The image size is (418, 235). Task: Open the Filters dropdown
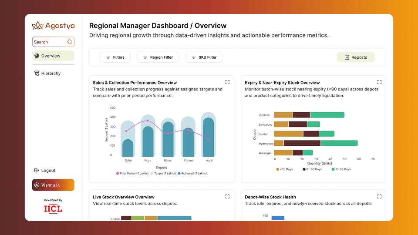(x=115, y=57)
